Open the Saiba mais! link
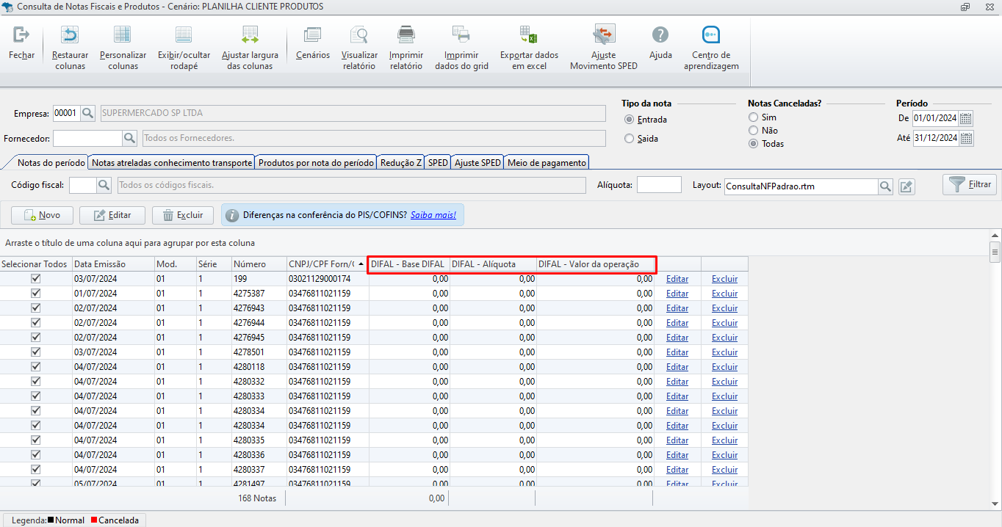Image resolution: width=1002 pixels, height=527 pixels. coord(433,215)
